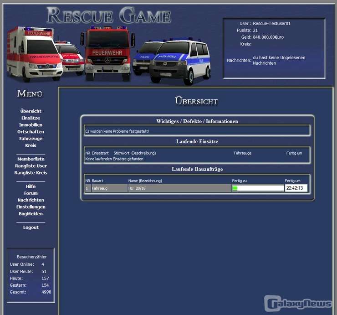Click the Geld value 840.000,00Euro
The image size is (337, 315).
(268, 37)
